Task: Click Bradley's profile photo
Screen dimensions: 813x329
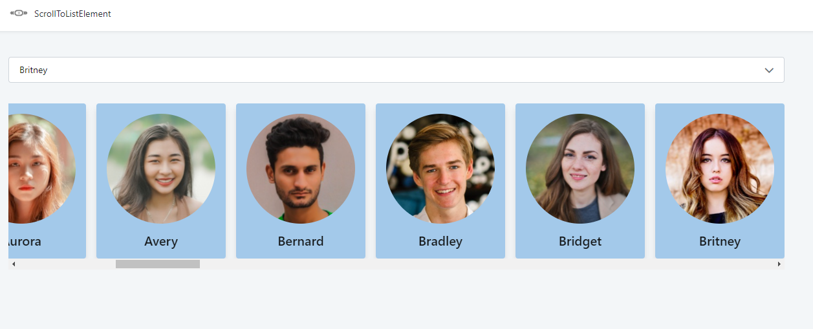Action: (x=440, y=169)
